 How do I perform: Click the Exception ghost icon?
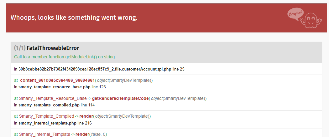[311, 20]
